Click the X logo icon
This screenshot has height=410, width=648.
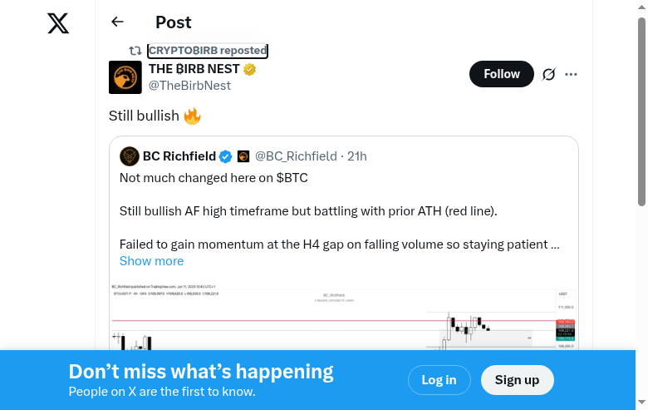point(58,23)
